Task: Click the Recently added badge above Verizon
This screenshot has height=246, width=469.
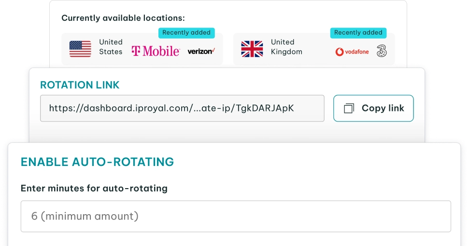Action: pos(186,33)
